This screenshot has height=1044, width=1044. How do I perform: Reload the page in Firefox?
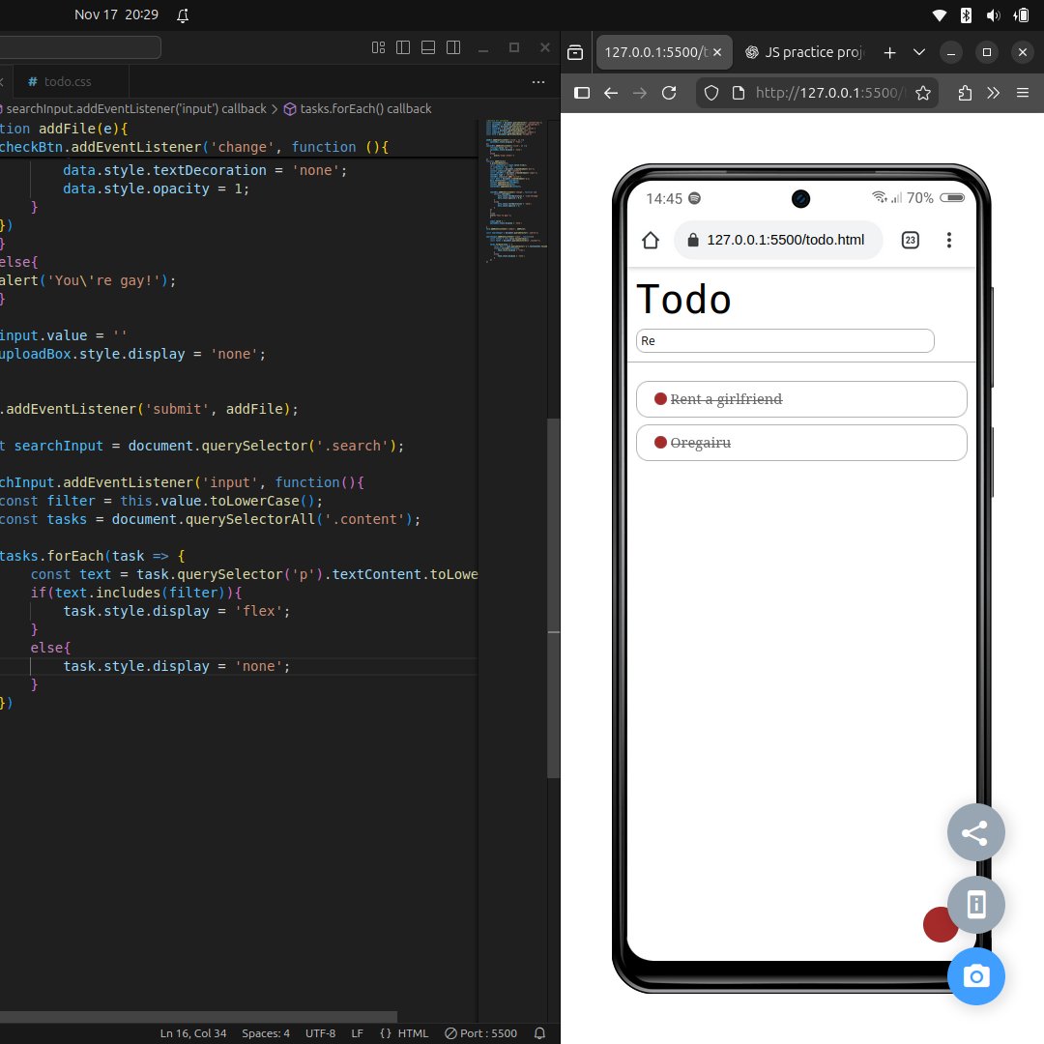point(669,93)
